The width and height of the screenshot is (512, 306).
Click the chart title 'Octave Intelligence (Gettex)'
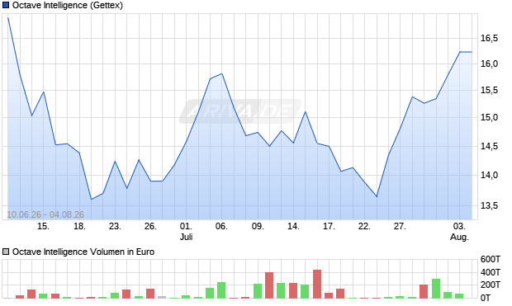coord(68,5)
